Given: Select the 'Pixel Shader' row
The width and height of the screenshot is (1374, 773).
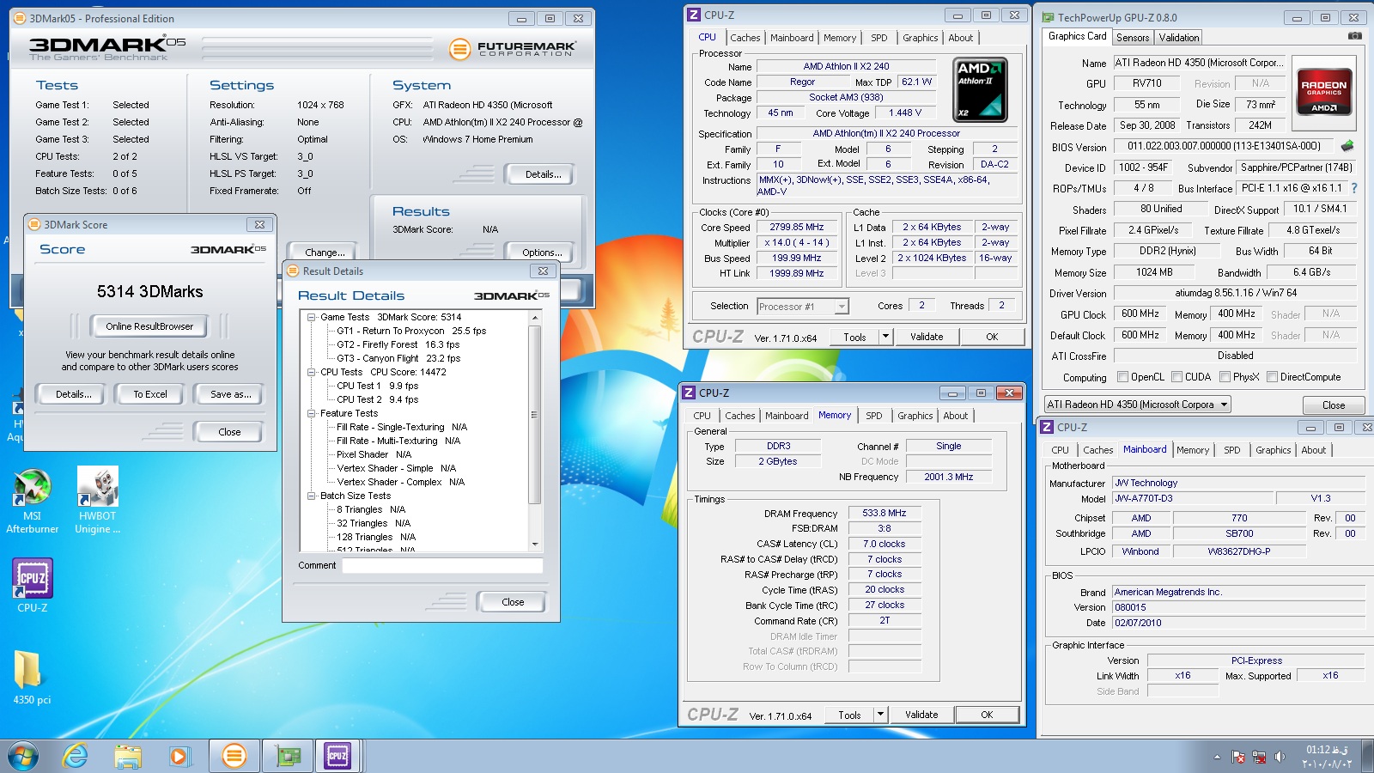Looking at the screenshot, I should (x=374, y=454).
